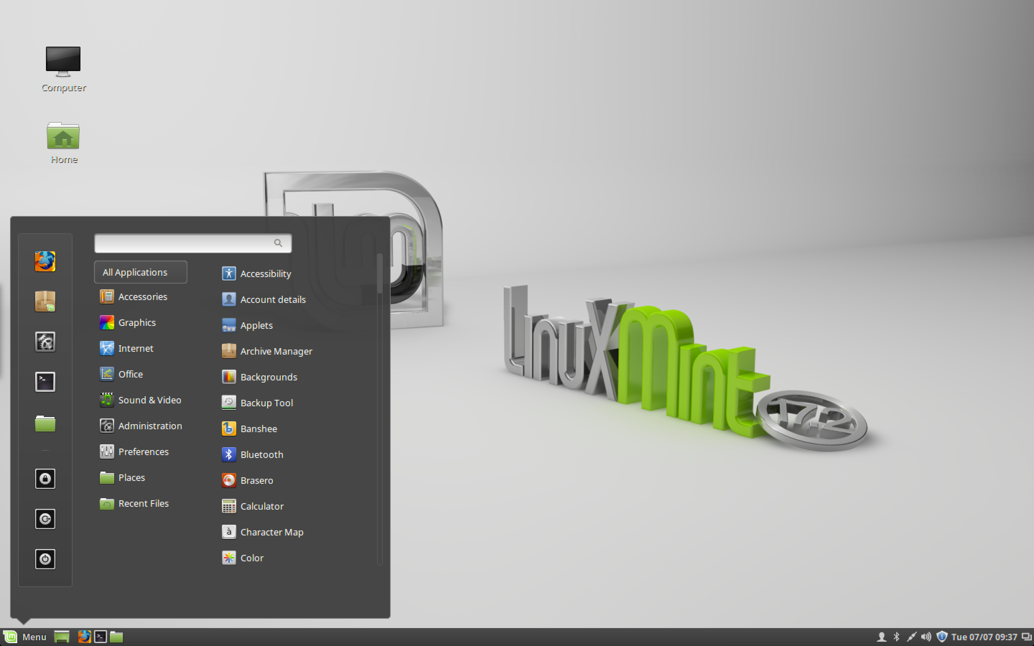
Task: Open the Color management tool
Action: click(251, 557)
